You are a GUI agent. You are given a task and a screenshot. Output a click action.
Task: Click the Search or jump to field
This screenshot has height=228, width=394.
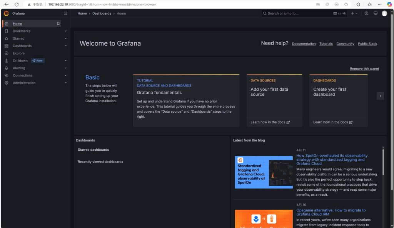click(304, 13)
